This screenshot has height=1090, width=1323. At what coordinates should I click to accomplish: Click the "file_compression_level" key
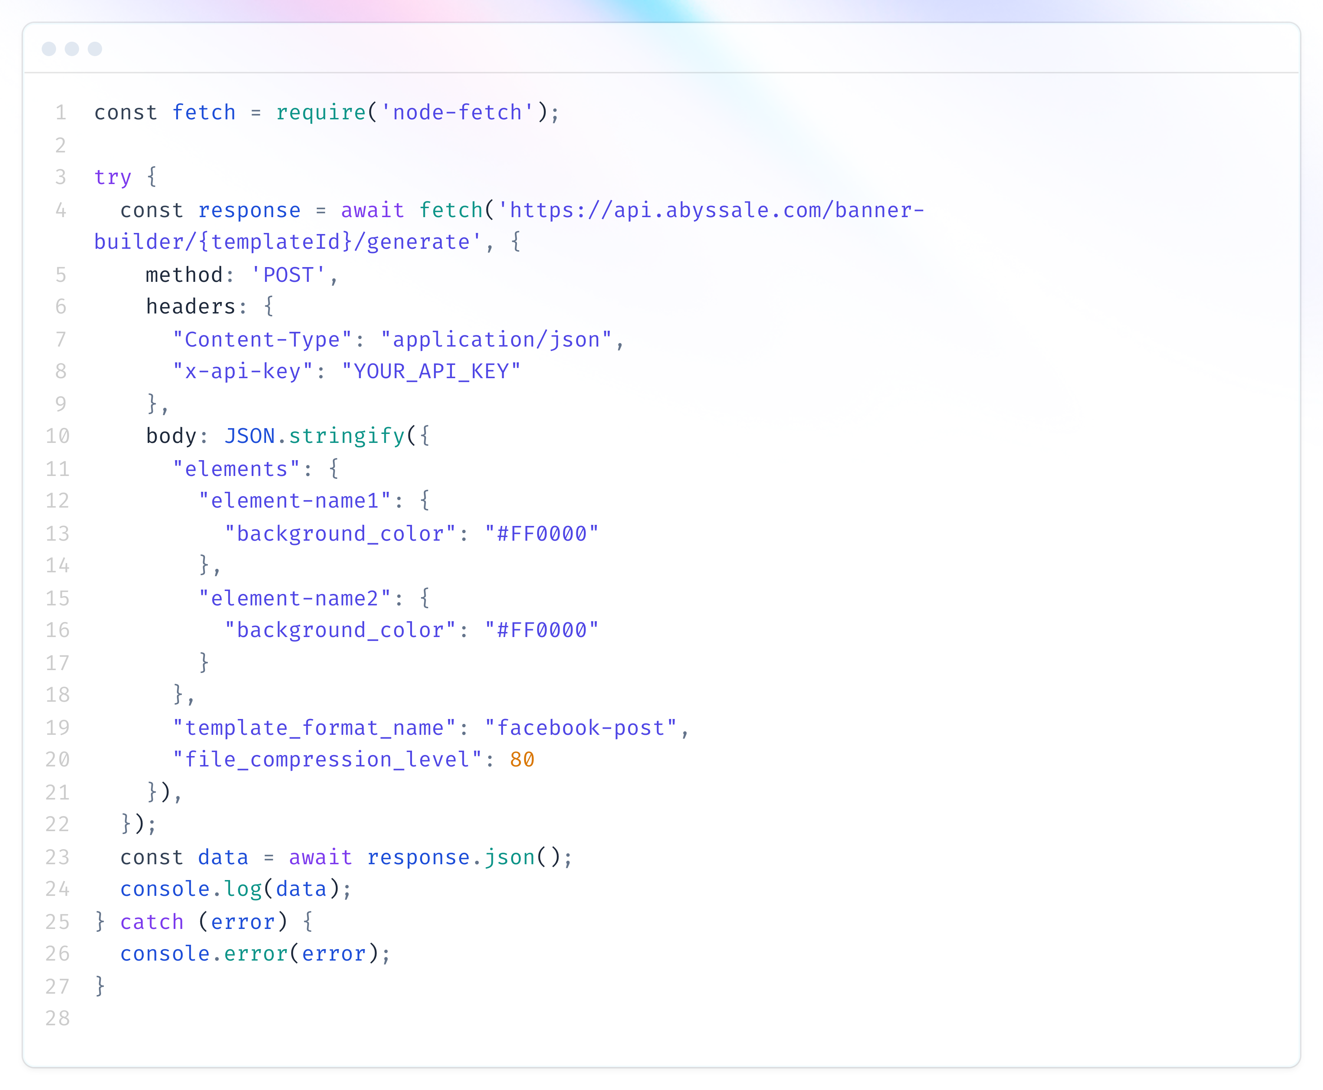[x=327, y=760]
